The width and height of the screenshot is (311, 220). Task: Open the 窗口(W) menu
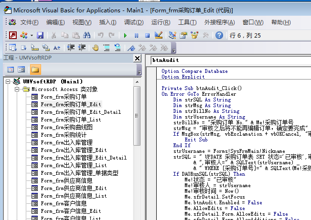point(253,22)
